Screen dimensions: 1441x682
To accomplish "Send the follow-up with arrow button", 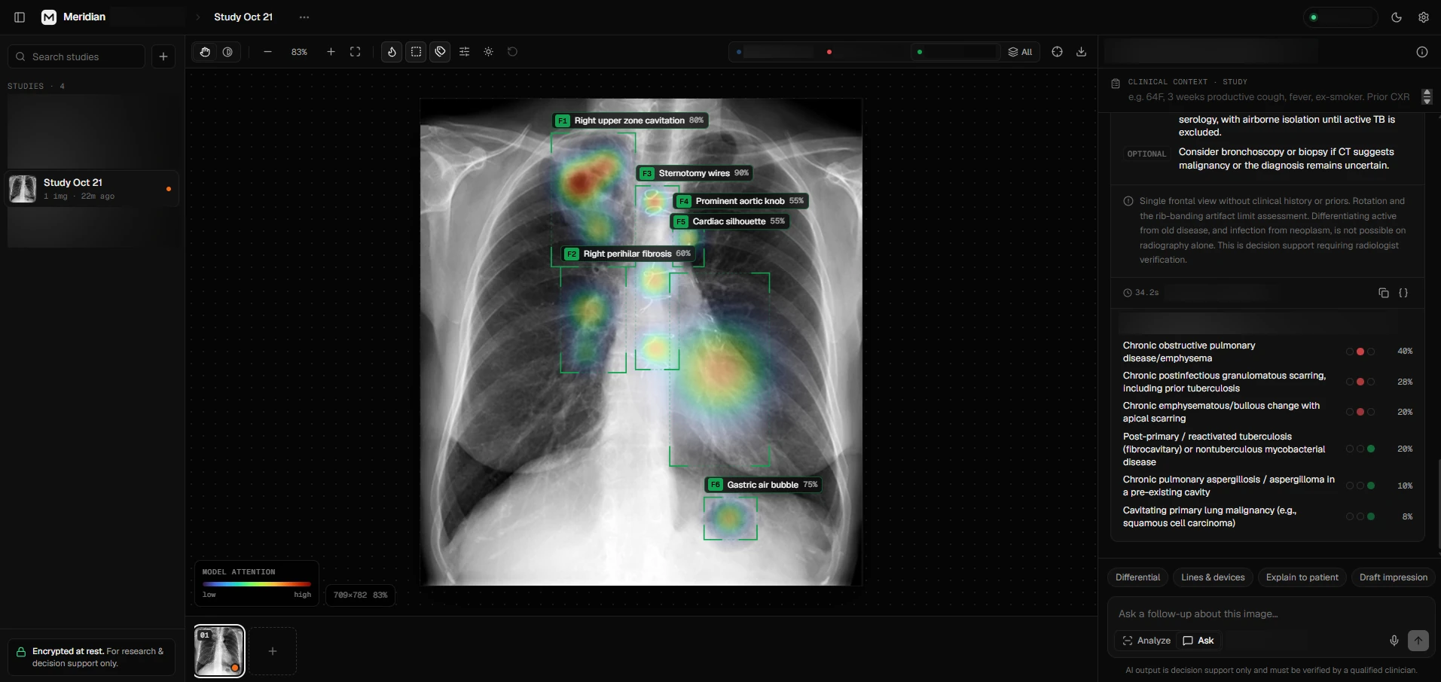I will (1418, 641).
